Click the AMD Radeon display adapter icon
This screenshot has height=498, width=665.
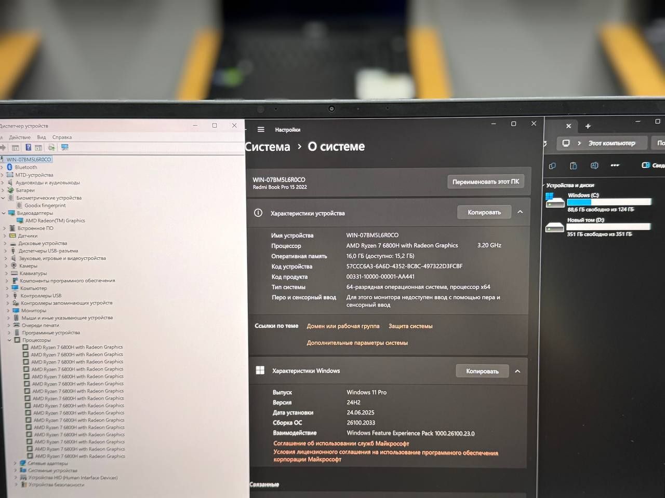[x=20, y=220]
